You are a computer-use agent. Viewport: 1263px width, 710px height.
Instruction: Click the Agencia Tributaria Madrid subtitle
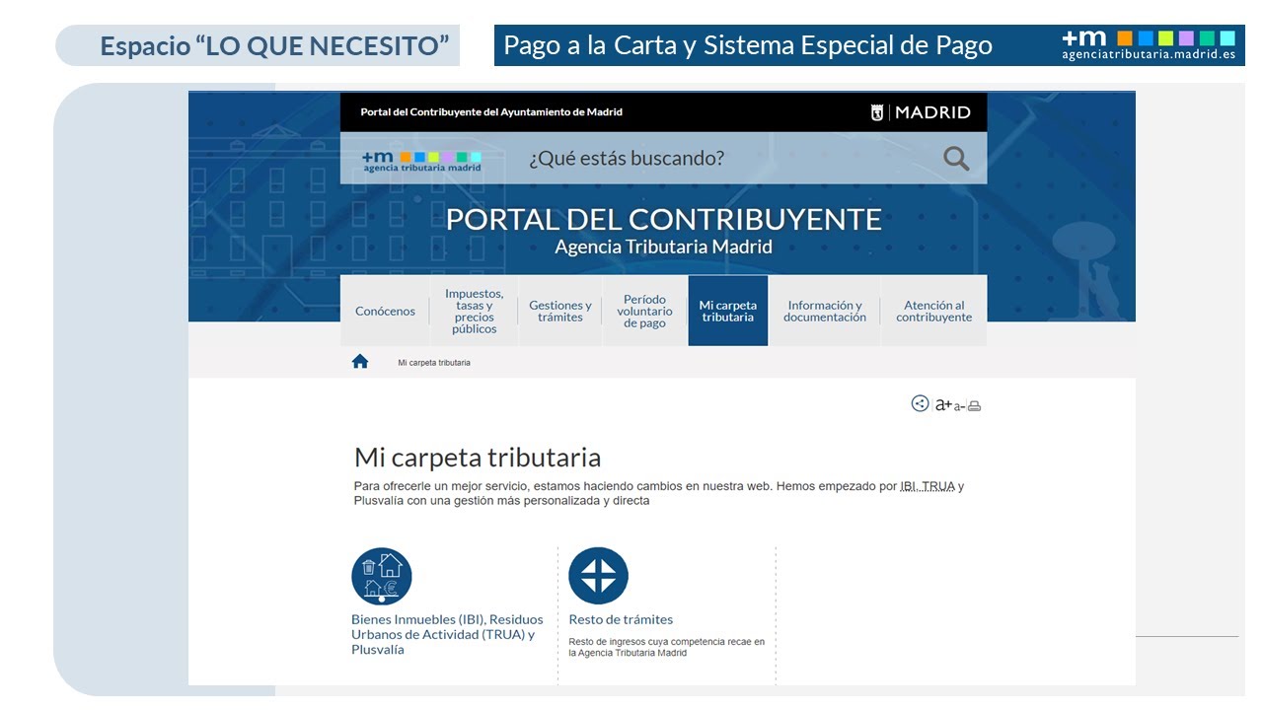(x=663, y=247)
